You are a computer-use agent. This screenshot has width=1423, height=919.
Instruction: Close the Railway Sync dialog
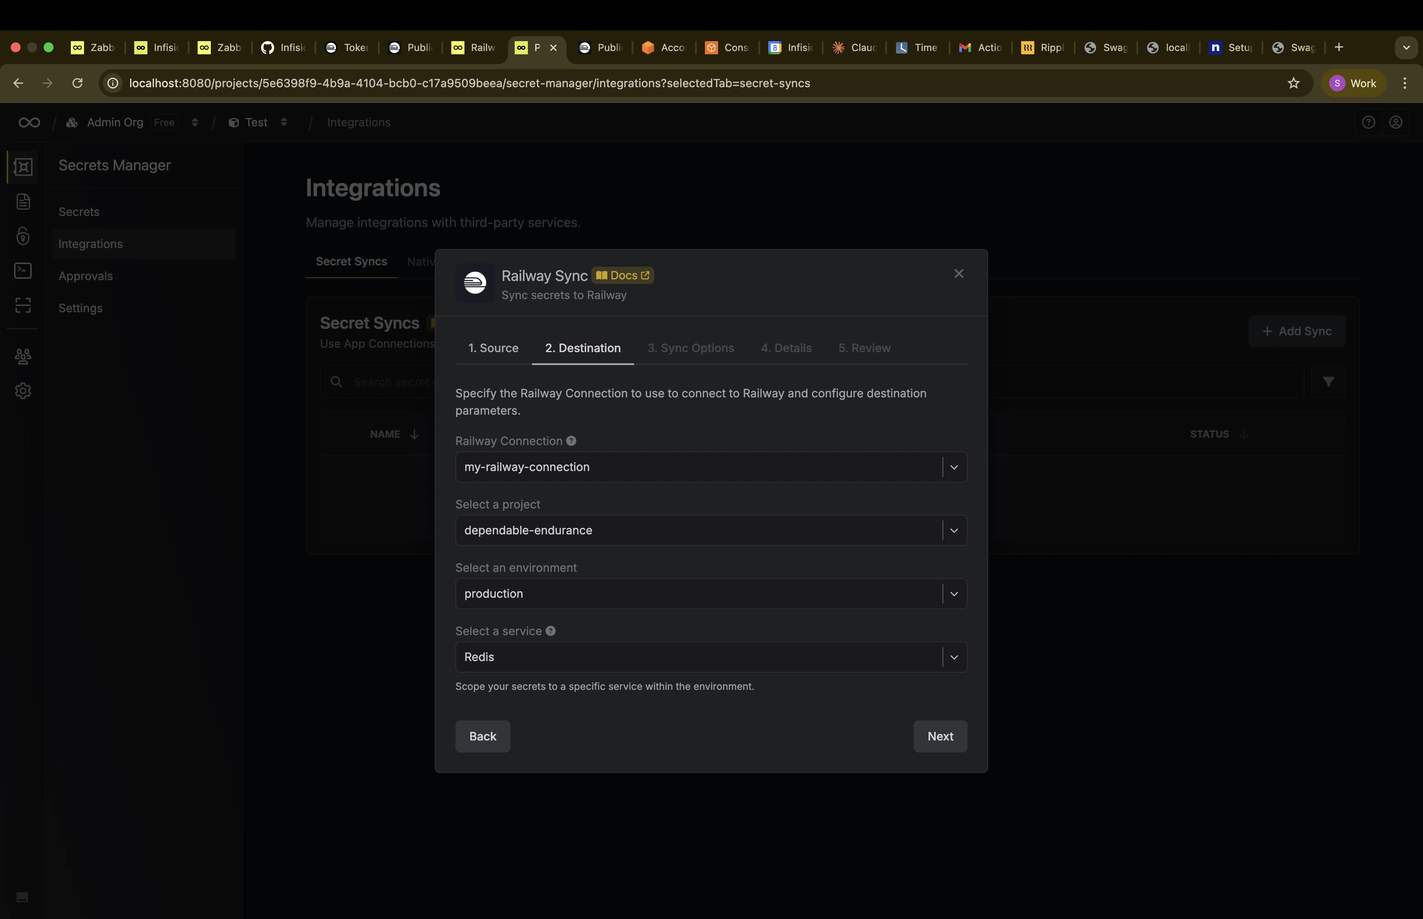point(959,273)
